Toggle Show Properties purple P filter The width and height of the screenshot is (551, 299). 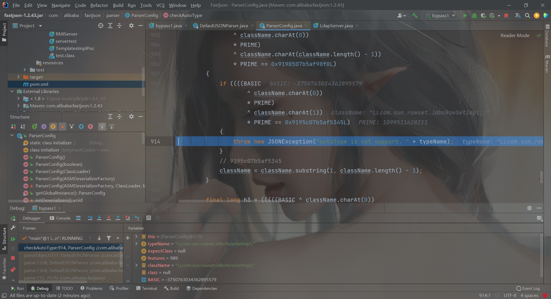pyautogui.click(x=44, y=127)
